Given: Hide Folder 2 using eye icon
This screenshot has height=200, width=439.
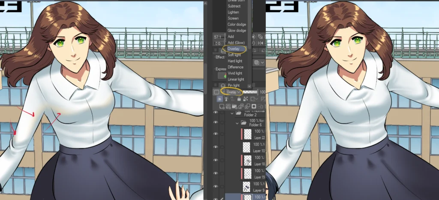Looking at the screenshot, I should pyautogui.click(x=215, y=113).
